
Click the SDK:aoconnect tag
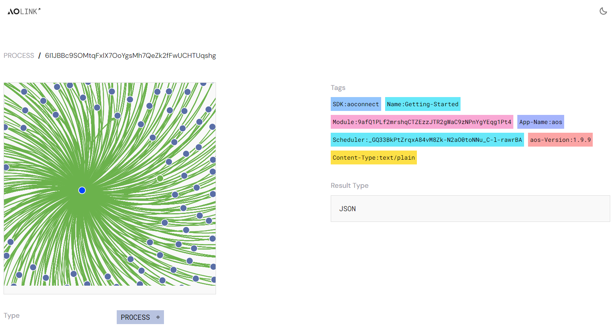[356, 104]
